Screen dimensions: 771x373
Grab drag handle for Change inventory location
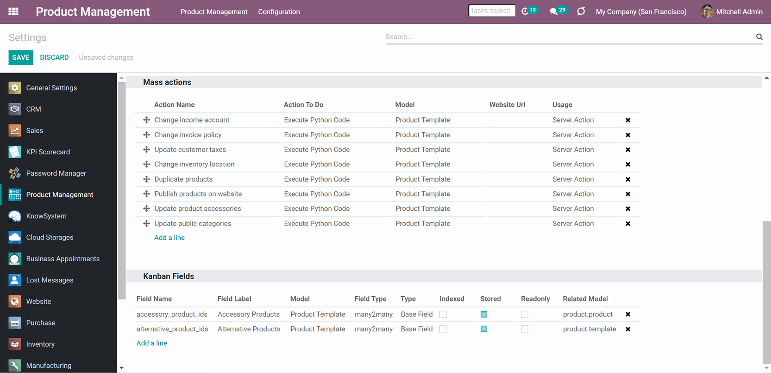(x=146, y=164)
